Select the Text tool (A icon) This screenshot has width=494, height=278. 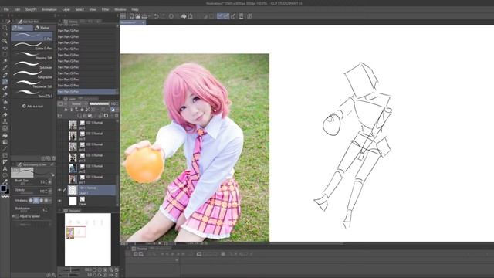click(5, 168)
